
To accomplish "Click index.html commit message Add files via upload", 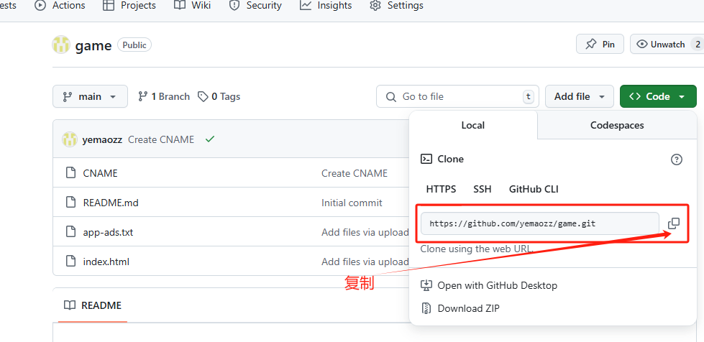I will click(365, 262).
